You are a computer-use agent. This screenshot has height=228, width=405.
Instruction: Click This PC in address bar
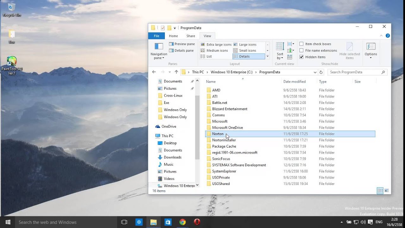click(198, 72)
